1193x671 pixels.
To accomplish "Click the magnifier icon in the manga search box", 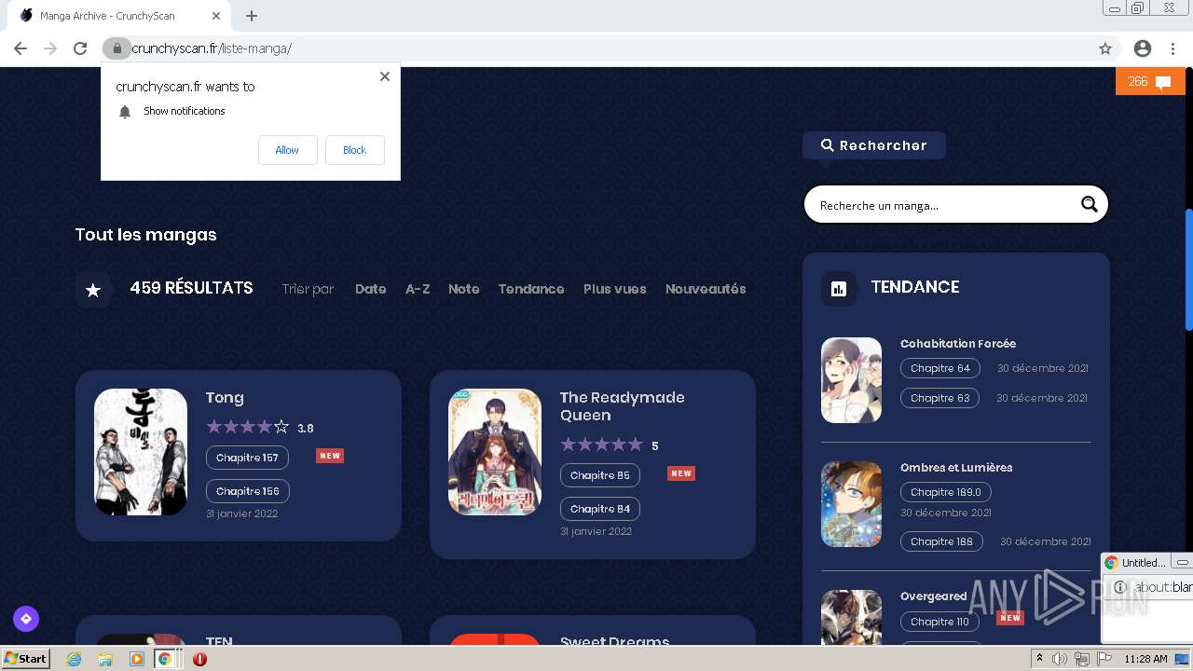I will click(x=1089, y=205).
